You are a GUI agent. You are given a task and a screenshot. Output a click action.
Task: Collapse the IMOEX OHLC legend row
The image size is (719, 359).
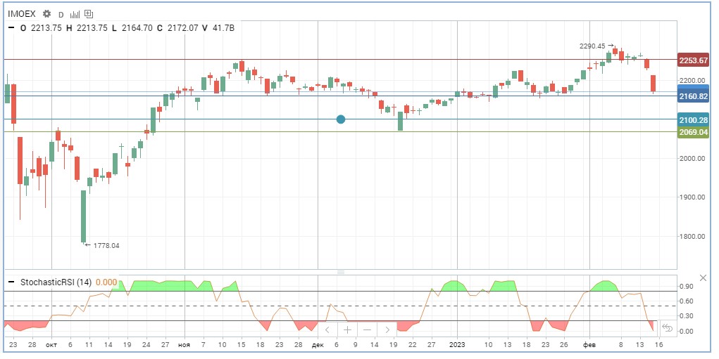pos(11,28)
